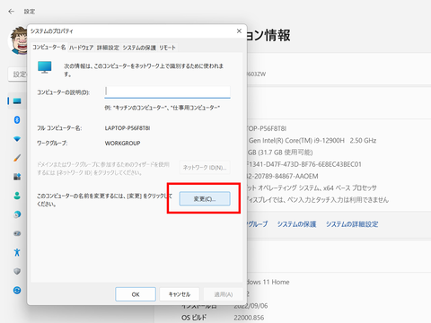Select the コンピューター名 tab
431x323 pixels.
coord(49,48)
